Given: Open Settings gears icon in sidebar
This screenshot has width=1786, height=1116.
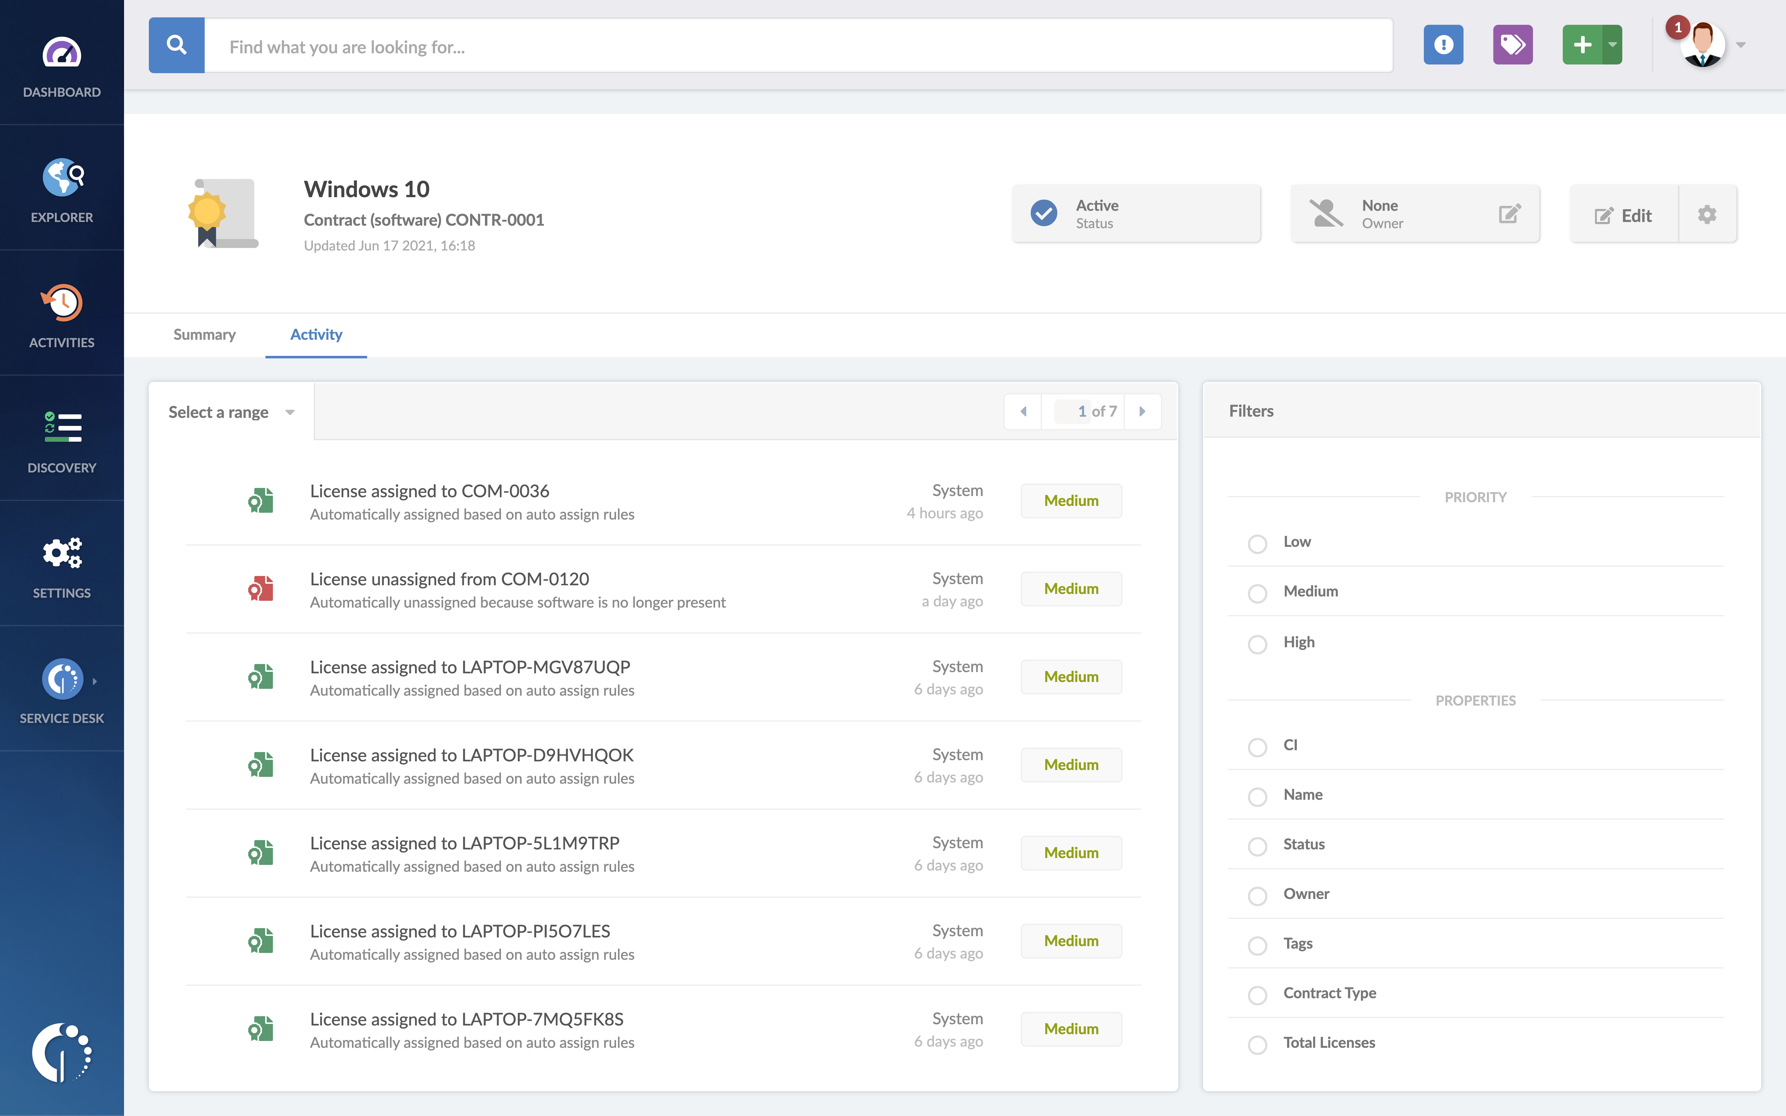Looking at the screenshot, I should [62, 553].
